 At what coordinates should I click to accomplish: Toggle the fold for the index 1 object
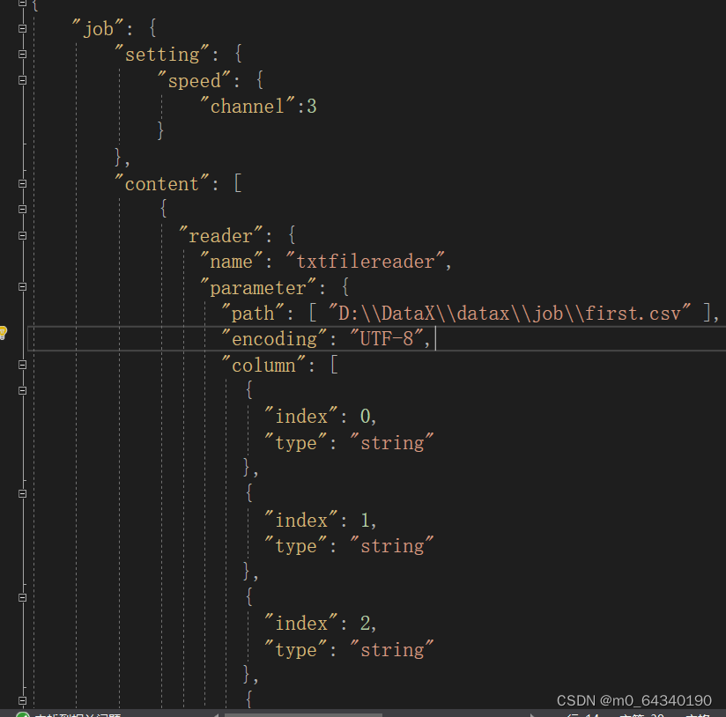pos(22,493)
